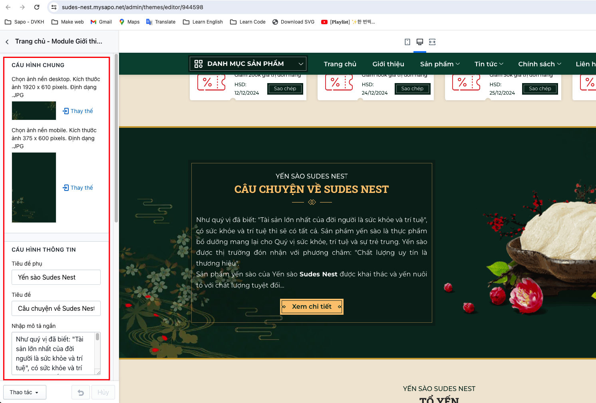Click the address bar URL

(x=132, y=7)
